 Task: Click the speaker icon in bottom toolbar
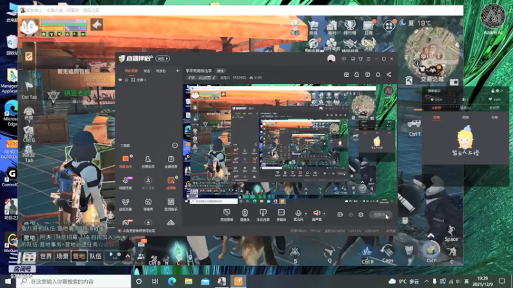coord(316,213)
